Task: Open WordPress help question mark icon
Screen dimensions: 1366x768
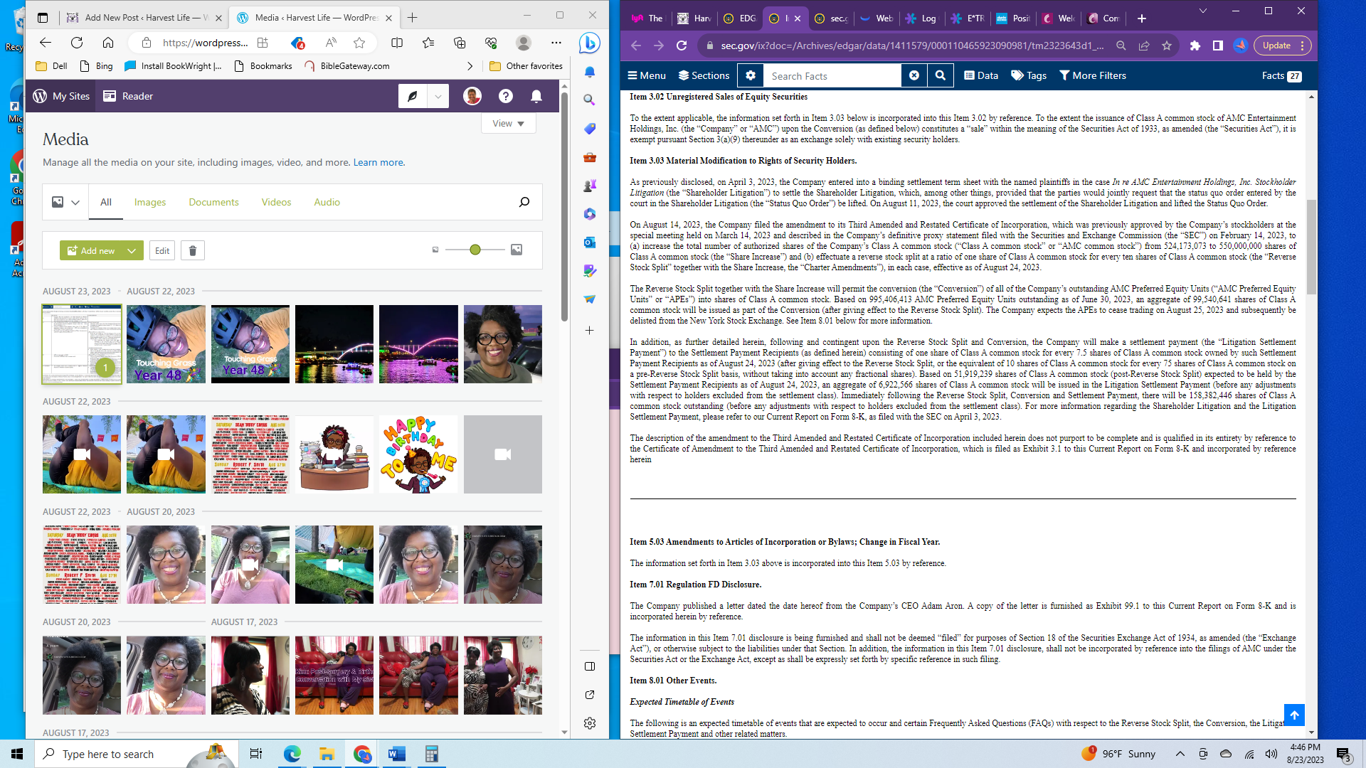Action: click(505, 96)
